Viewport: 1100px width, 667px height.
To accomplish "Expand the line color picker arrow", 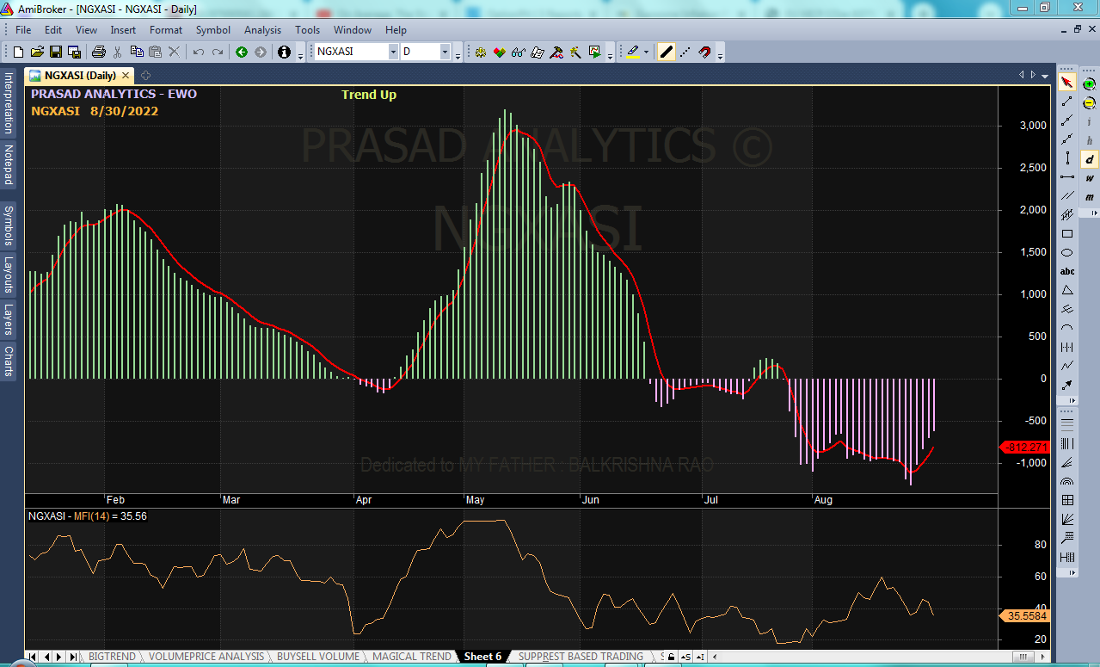I will pos(646,52).
